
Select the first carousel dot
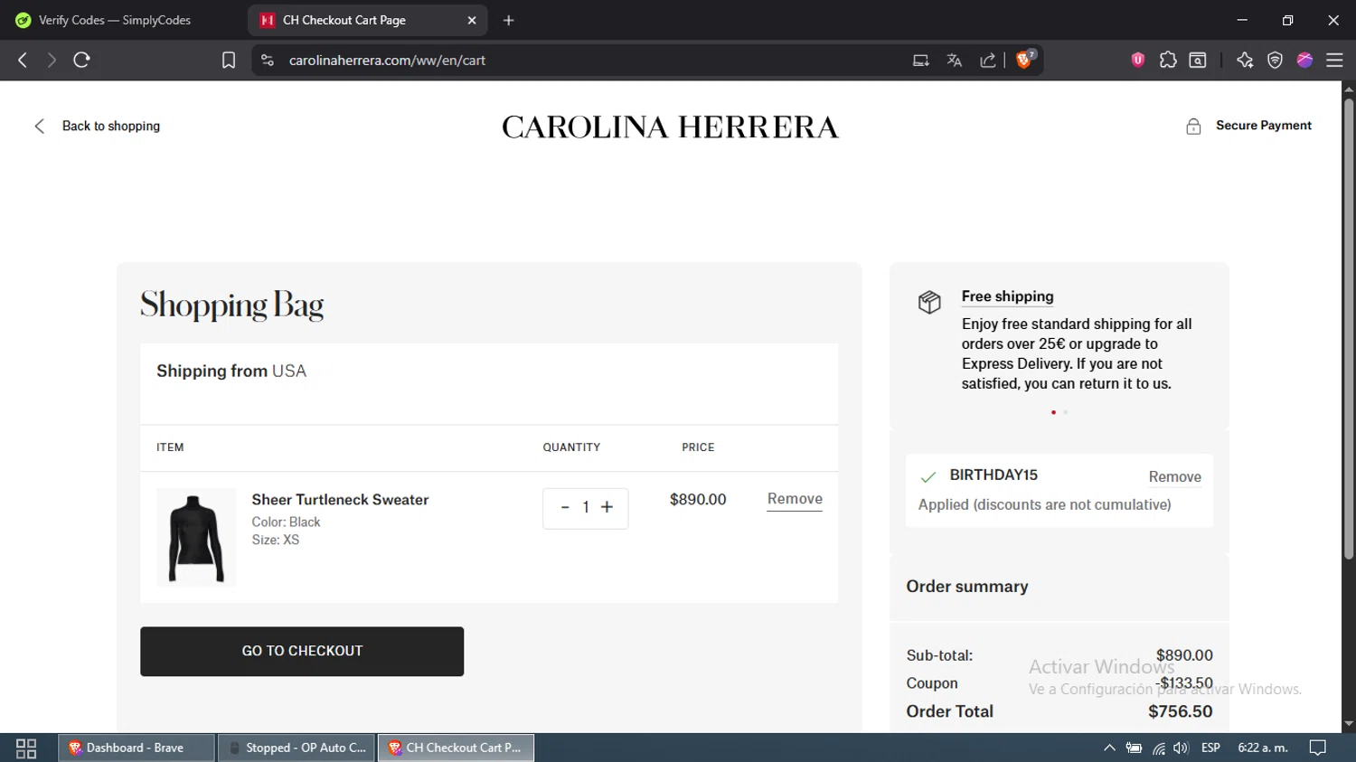pyautogui.click(x=1053, y=412)
